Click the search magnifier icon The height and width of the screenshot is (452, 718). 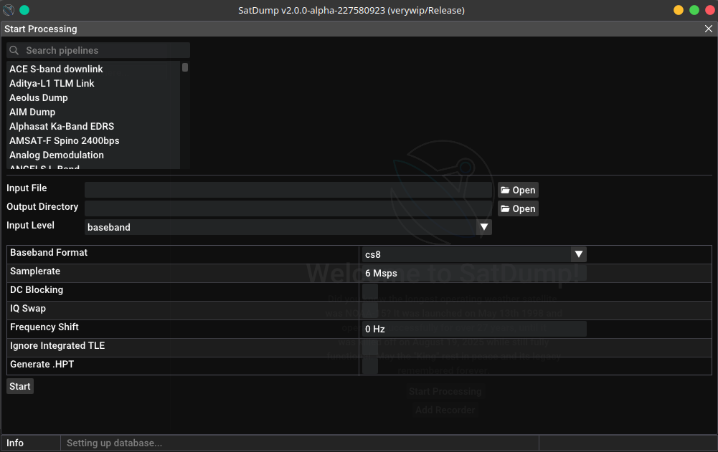(14, 50)
